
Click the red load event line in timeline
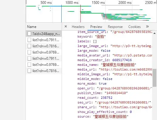pos(80,14)
